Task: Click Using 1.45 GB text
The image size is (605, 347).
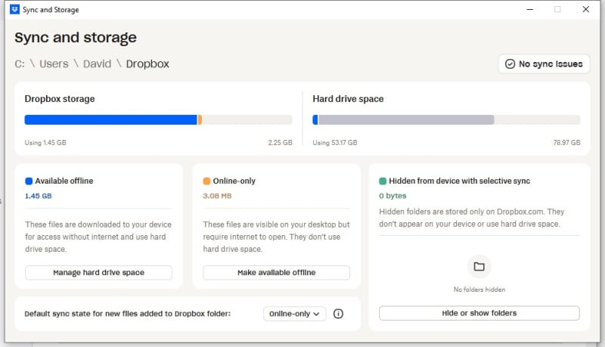Action: (x=45, y=143)
